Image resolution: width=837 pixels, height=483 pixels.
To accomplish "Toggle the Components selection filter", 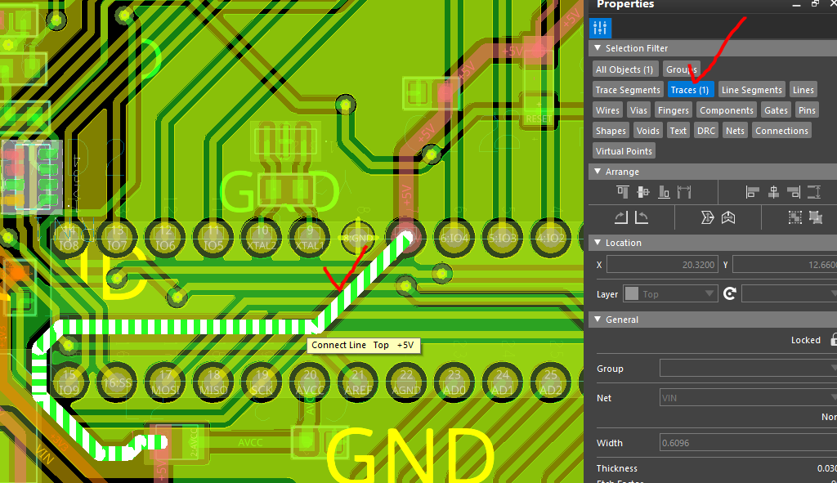I will [727, 110].
